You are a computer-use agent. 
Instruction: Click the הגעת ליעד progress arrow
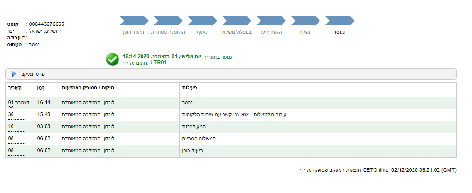coord(271,21)
